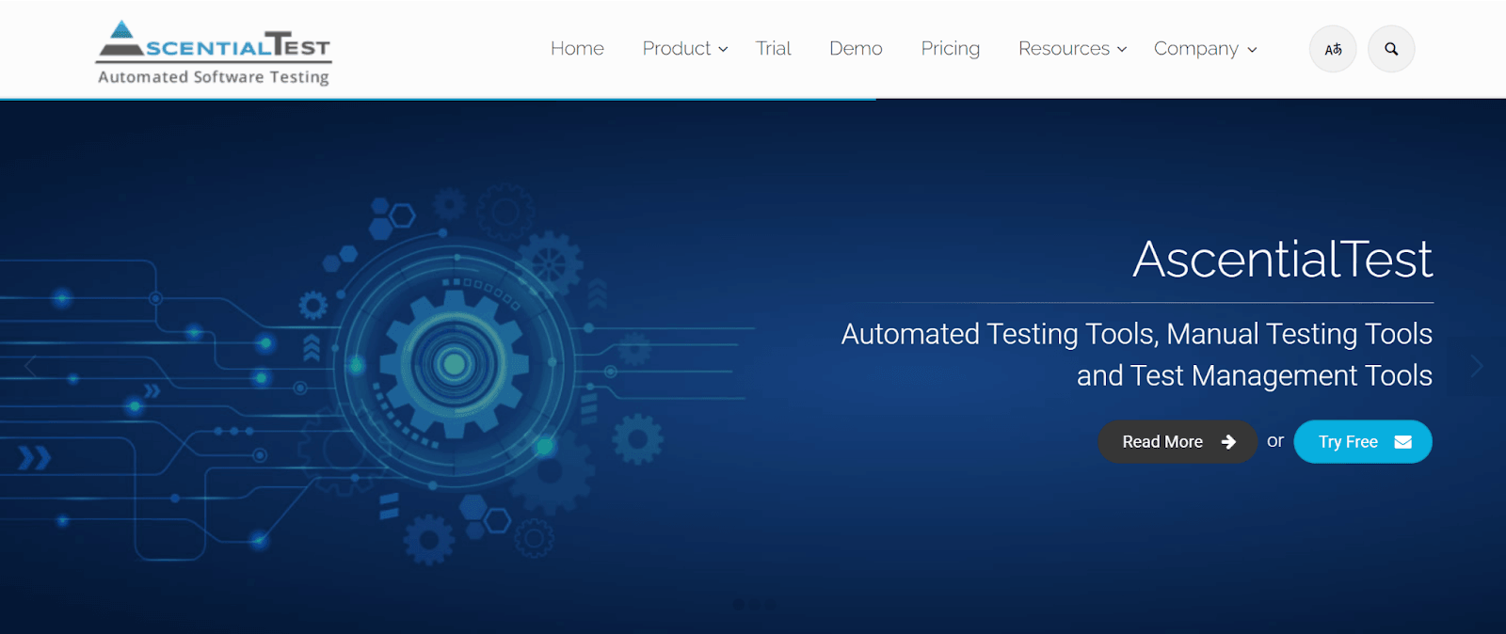Click 'and Test Management Tools' text
This screenshot has height=634, width=1506.
coord(1255,375)
